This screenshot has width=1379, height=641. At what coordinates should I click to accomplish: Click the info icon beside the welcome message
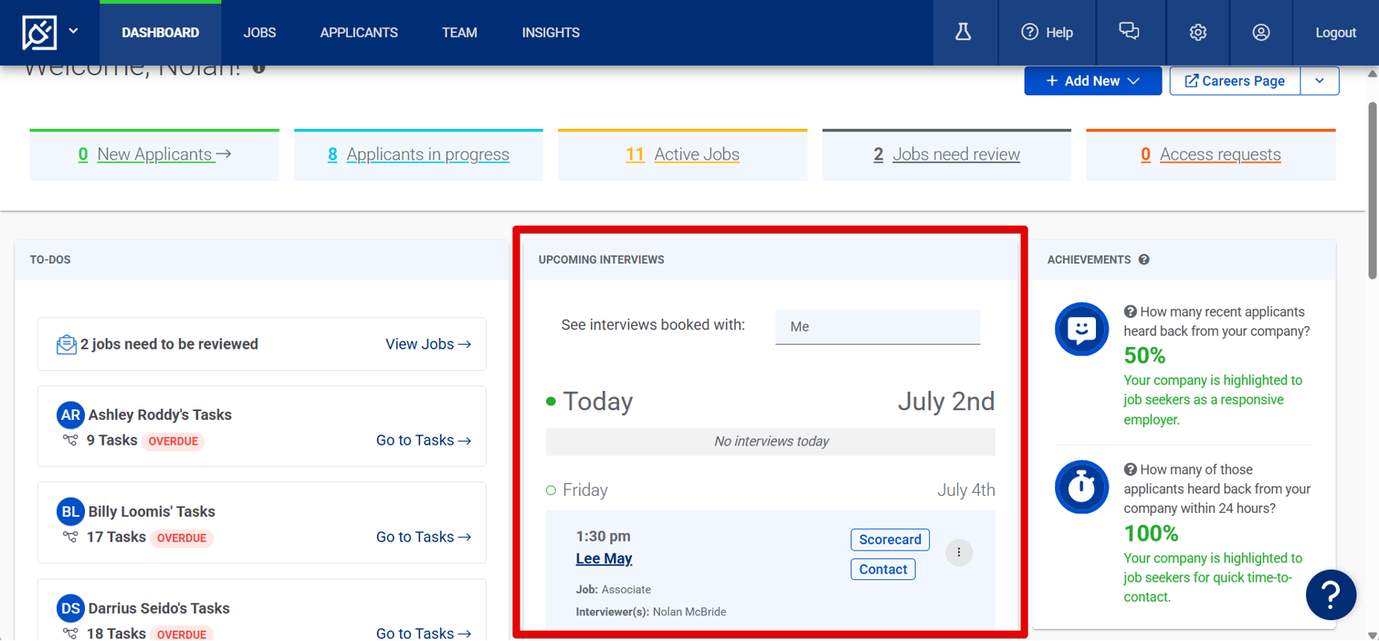[257, 68]
